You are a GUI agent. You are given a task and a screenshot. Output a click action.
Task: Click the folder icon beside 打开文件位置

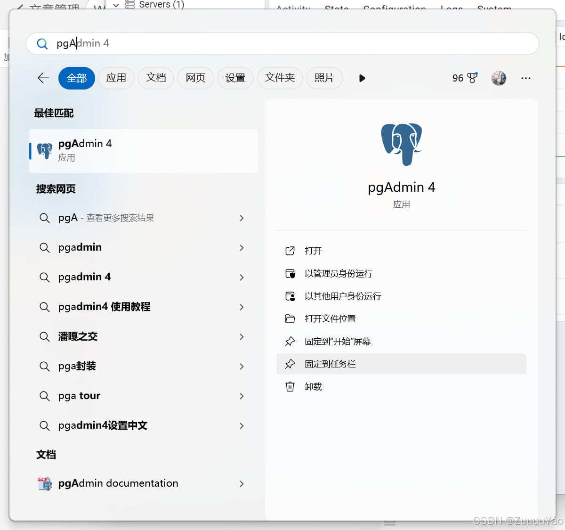[x=290, y=319]
